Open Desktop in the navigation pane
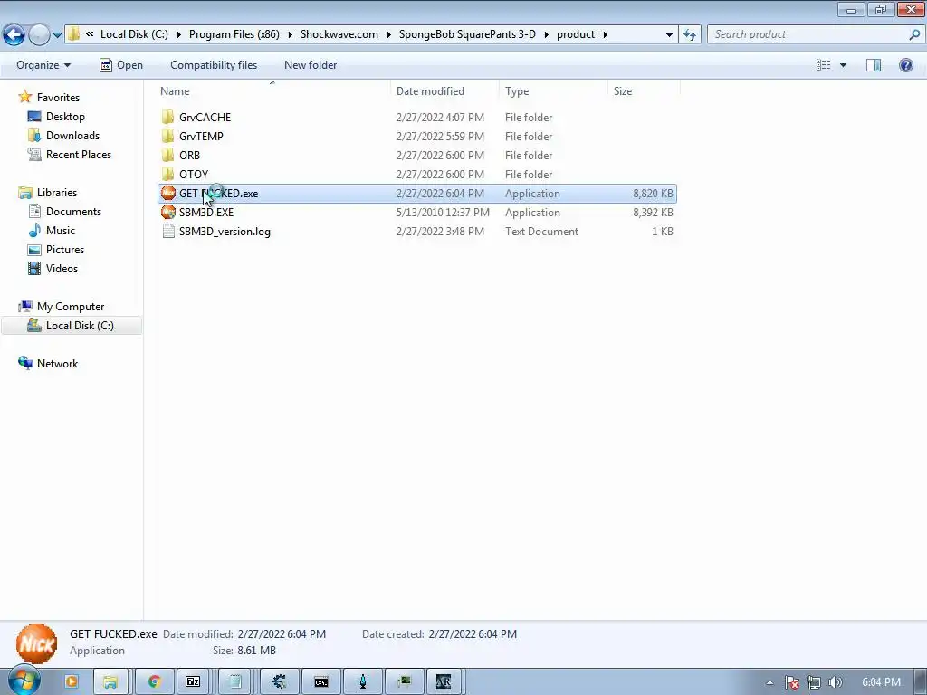The width and height of the screenshot is (927, 695). (65, 117)
